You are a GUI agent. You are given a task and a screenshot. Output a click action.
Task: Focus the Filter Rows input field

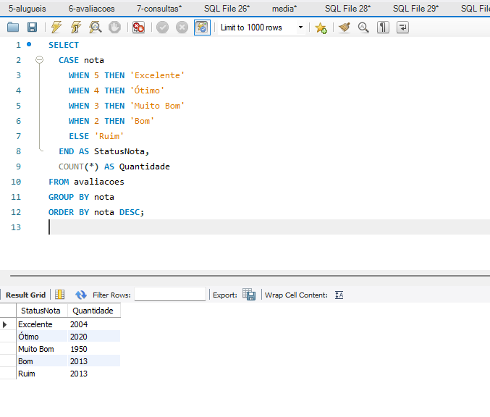click(170, 295)
